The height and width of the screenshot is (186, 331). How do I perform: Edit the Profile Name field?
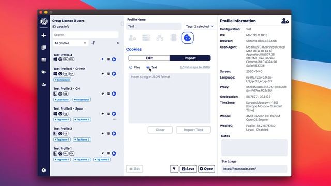[x=154, y=26]
